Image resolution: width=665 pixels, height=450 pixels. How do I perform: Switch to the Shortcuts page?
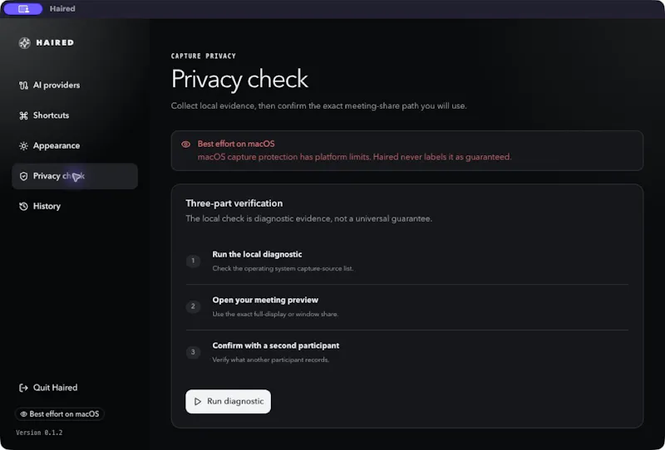[x=75, y=115]
